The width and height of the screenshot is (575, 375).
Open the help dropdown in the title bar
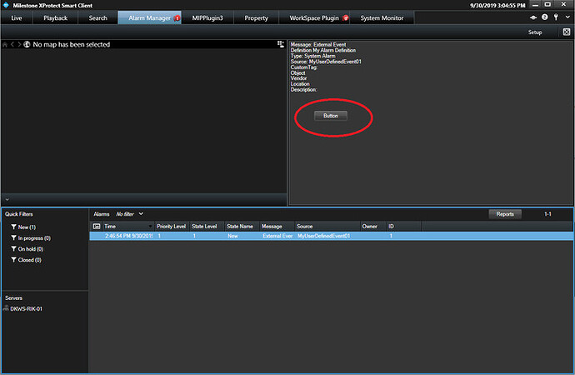[543, 17]
